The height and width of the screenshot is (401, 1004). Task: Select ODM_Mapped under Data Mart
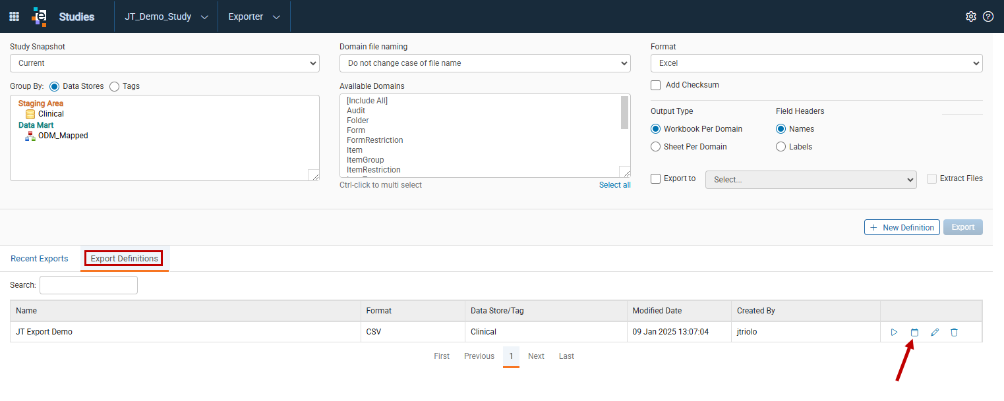(x=63, y=136)
